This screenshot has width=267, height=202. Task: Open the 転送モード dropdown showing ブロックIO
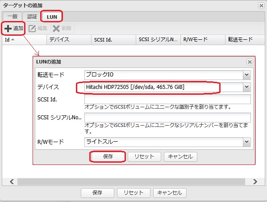(246, 75)
